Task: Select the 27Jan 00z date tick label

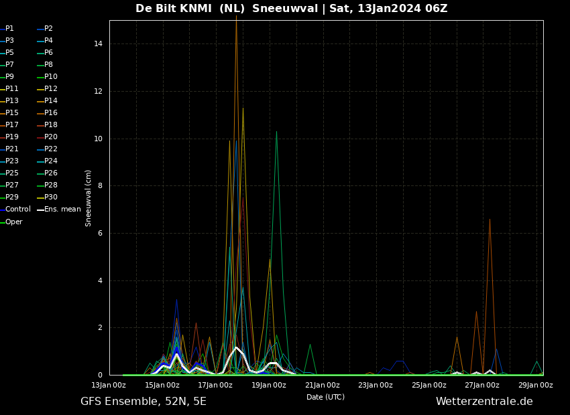Action: (482, 386)
